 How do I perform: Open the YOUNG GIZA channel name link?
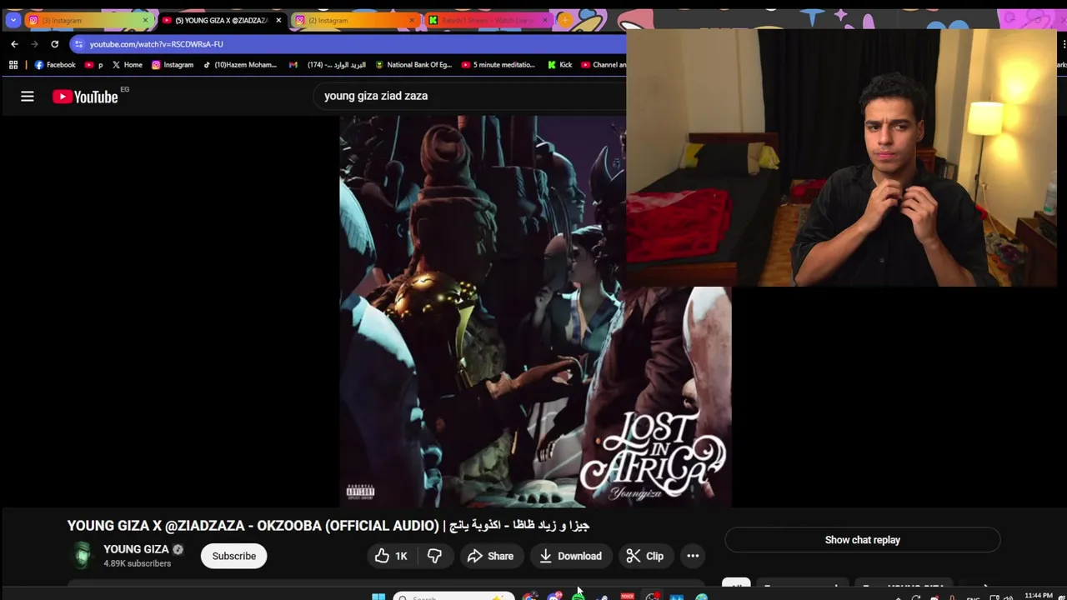click(136, 549)
